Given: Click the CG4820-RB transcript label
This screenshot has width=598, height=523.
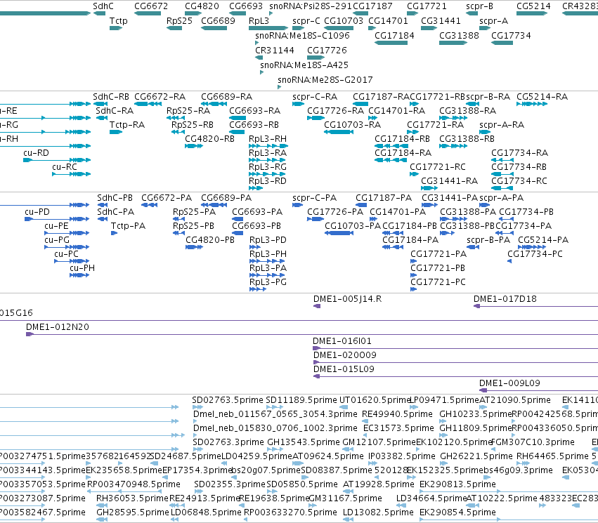Looking at the screenshot, I should click(210, 139).
